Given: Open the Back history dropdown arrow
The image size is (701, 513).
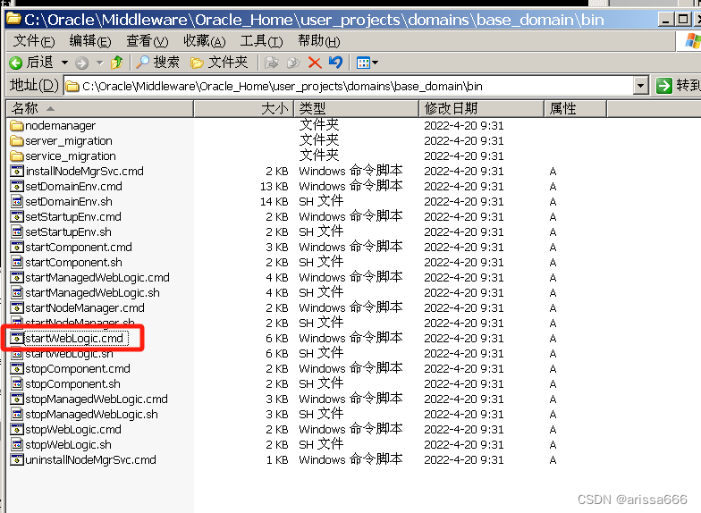Looking at the screenshot, I should click(x=64, y=63).
